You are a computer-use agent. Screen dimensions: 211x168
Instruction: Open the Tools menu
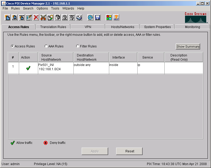point(55,8)
